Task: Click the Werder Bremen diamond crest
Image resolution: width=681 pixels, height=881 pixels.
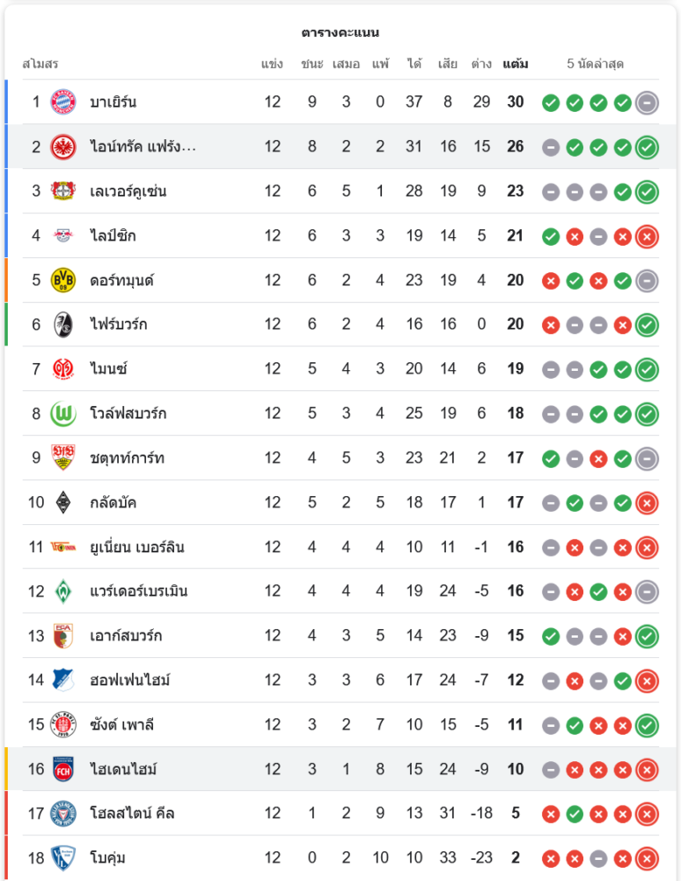Action: click(63, 591)
